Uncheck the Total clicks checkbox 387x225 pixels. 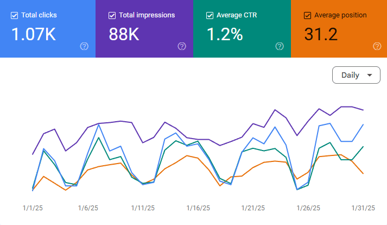[x=14, y=15]
